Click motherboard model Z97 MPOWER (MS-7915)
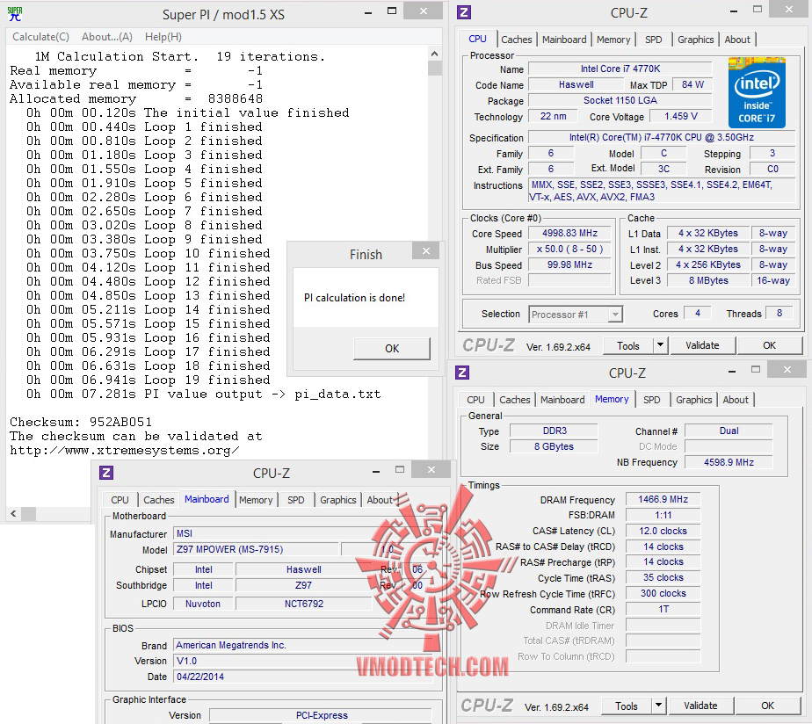 point(256,549)
